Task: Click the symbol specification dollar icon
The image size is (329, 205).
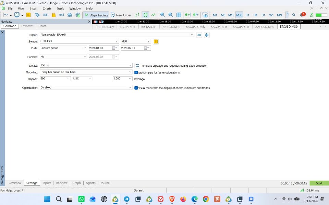Action: coord(156,41)
